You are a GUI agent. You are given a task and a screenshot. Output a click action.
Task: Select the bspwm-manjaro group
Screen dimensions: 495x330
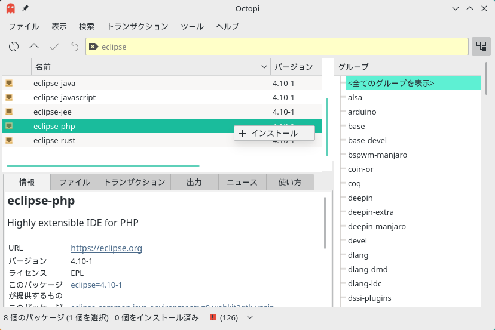click(x=378, y=155)
